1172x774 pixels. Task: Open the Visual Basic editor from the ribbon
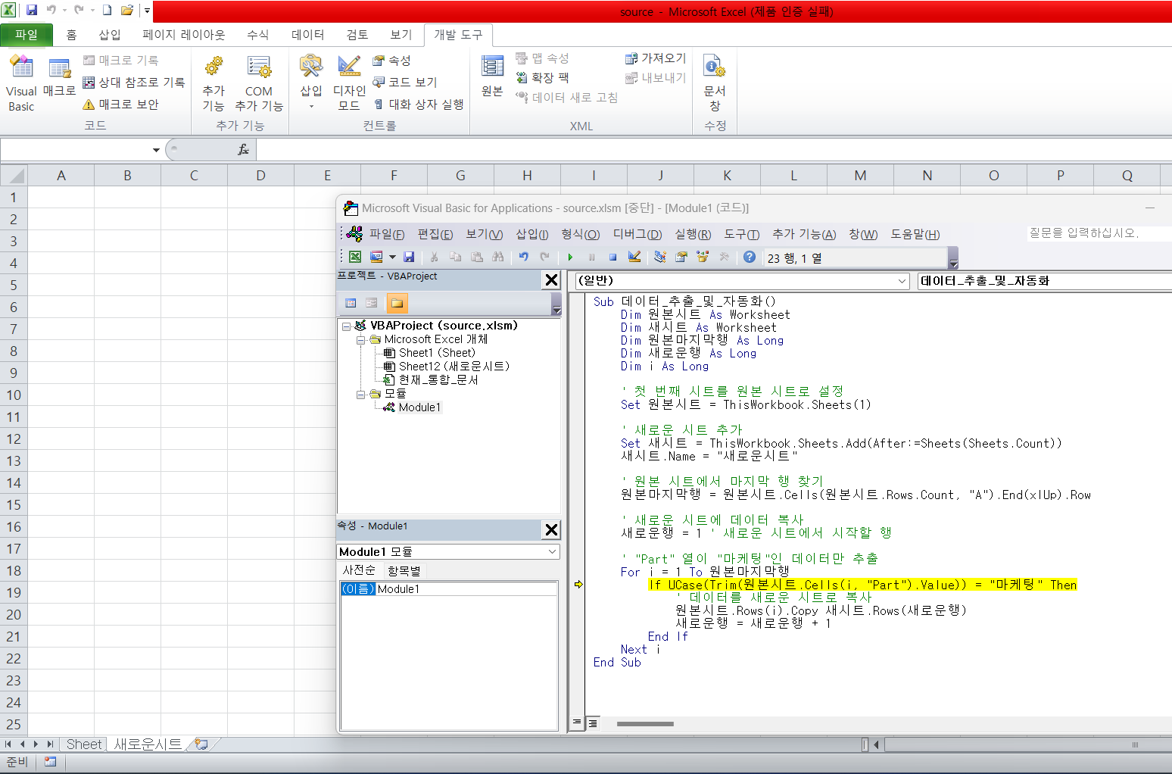[x=21, y=83]
